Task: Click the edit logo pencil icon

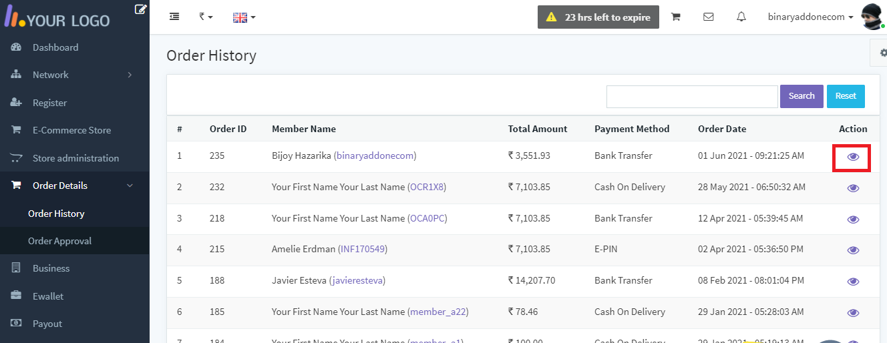Action: click(140, 9)
